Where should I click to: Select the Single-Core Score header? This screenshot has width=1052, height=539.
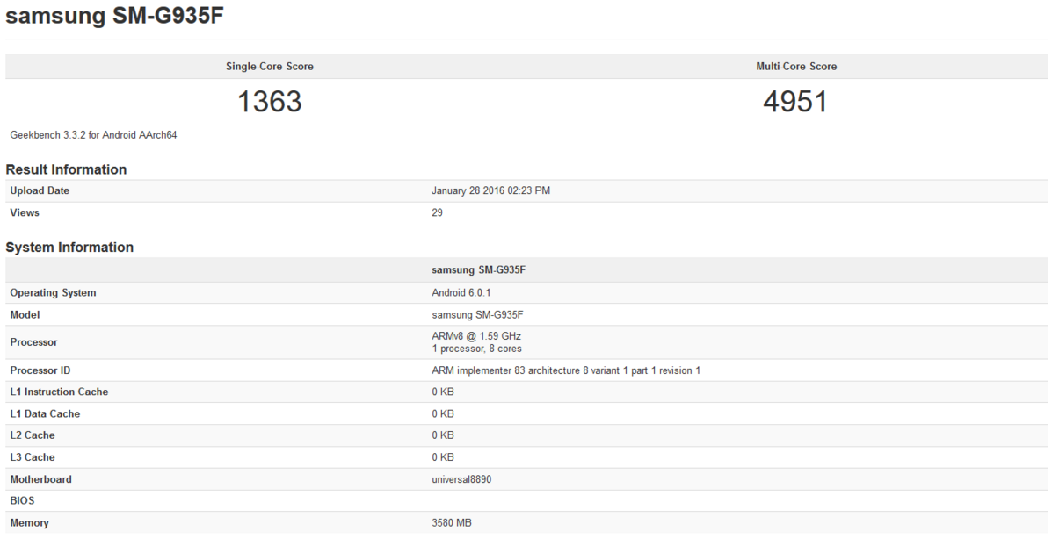(x=270, y=67)
